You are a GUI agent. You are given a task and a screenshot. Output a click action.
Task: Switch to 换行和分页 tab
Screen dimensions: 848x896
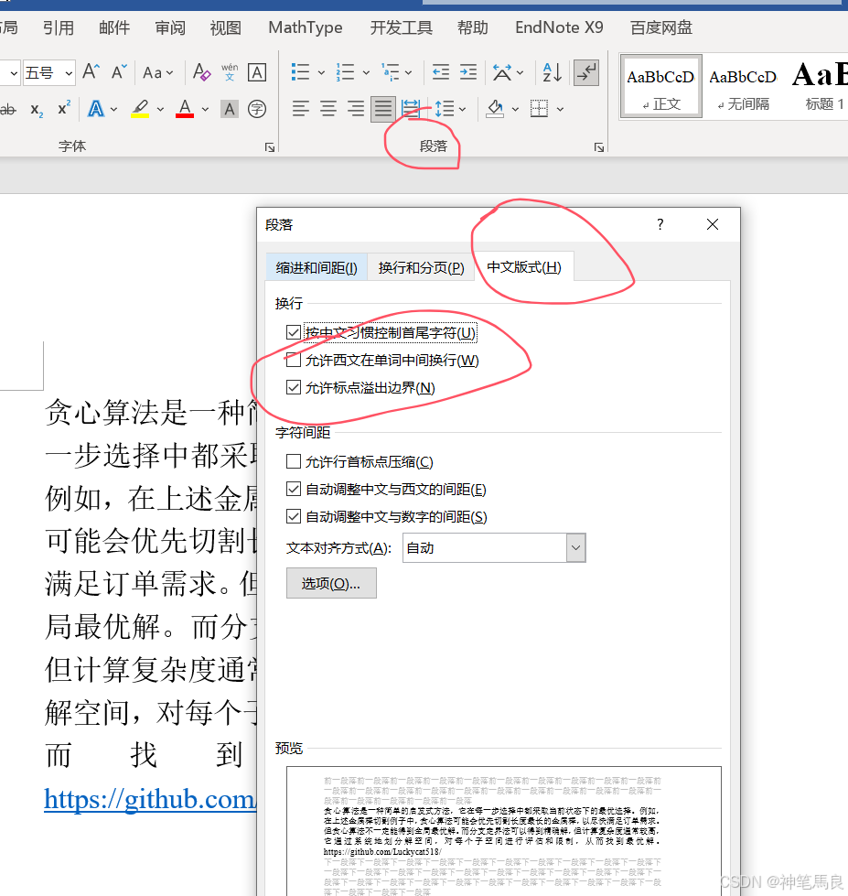tap(421, 268)
